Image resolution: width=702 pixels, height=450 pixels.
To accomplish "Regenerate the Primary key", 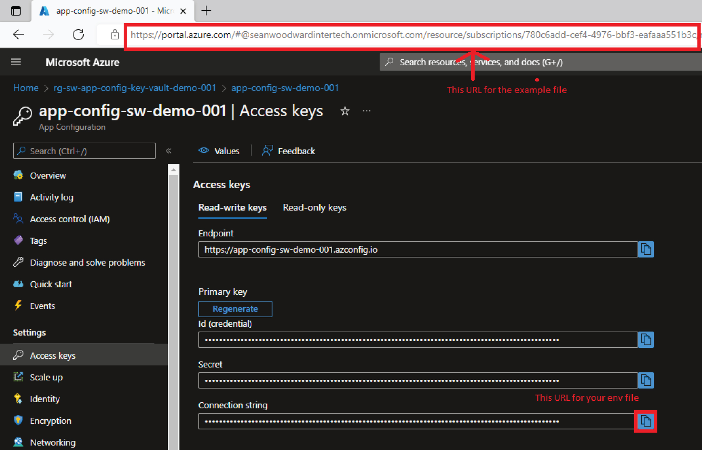I will coord(235,309).
